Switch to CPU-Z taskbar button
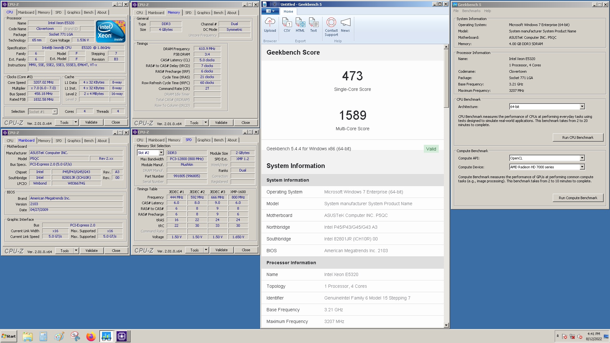The image size is (610, 343). tap(122, 336)
